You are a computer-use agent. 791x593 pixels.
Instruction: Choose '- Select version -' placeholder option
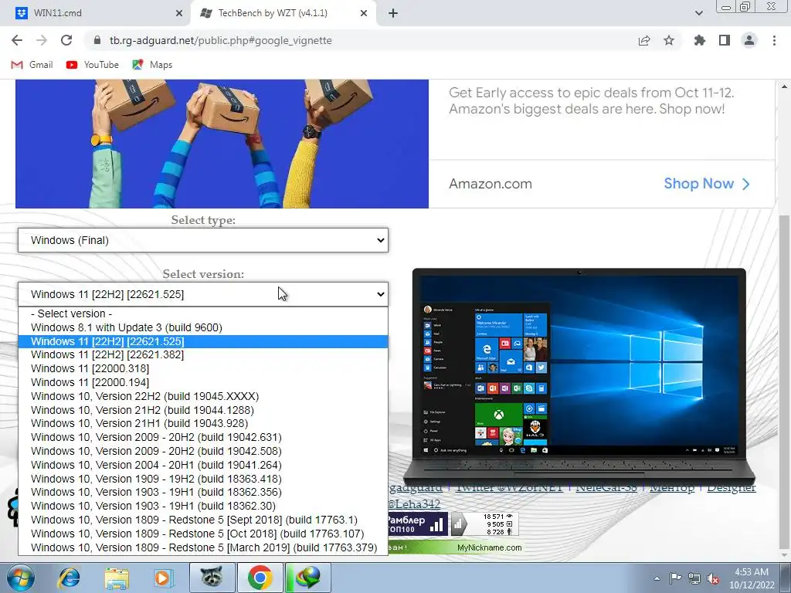click(203, 313)
